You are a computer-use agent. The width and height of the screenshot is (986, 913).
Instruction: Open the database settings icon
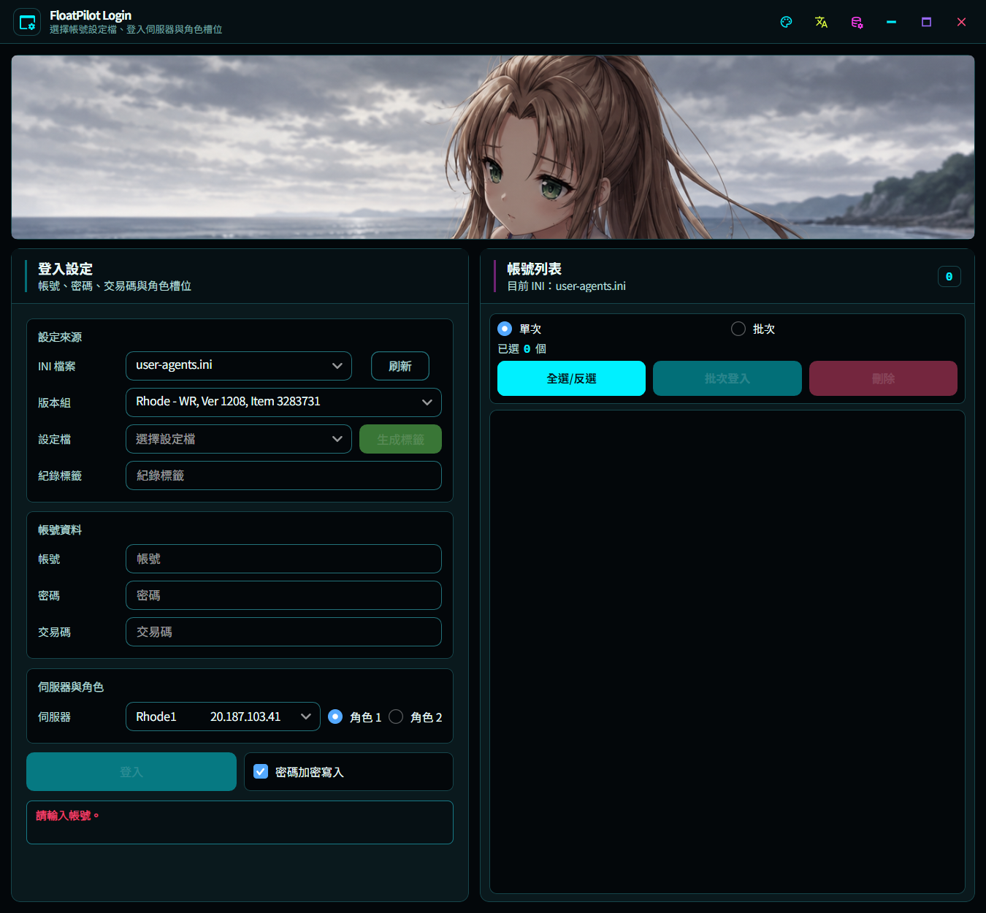pyautogui.click(x=857, y=22)
